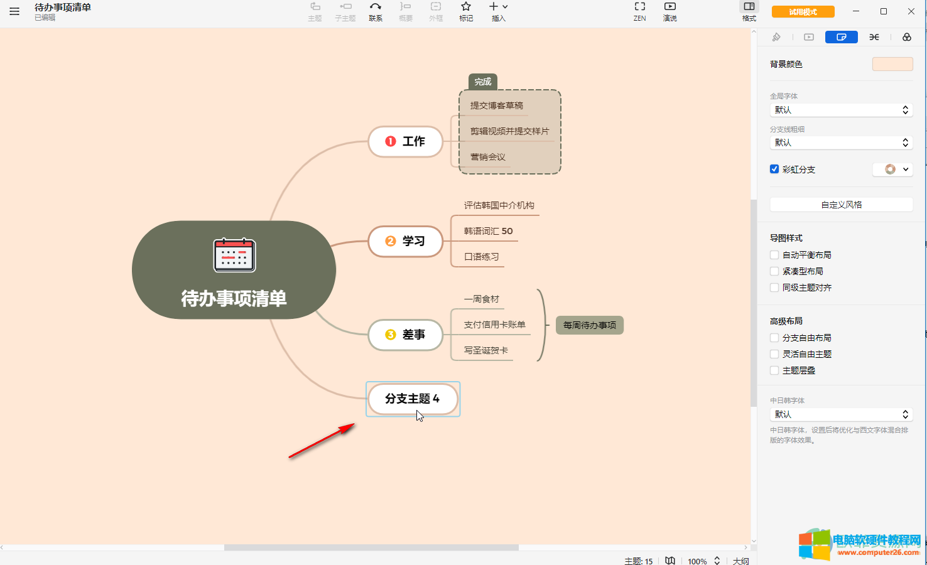
Task: Uncheck the 彩虹分支 rainbow branch checkbox
Action: click(x=774, y=169)
